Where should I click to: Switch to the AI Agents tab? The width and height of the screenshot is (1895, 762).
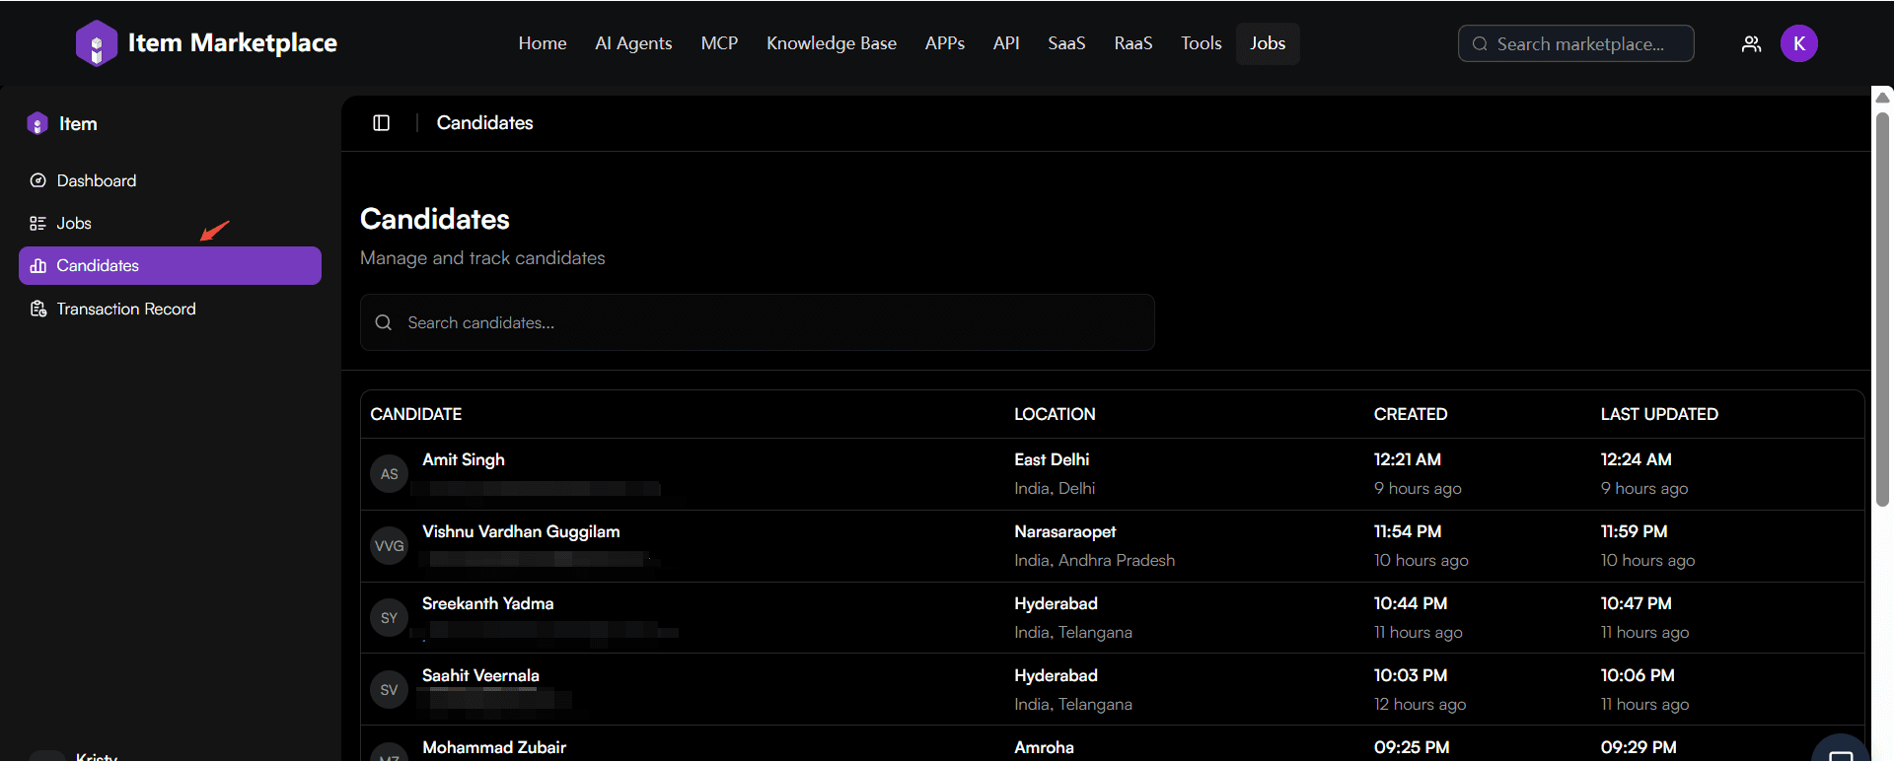point(633,43)
